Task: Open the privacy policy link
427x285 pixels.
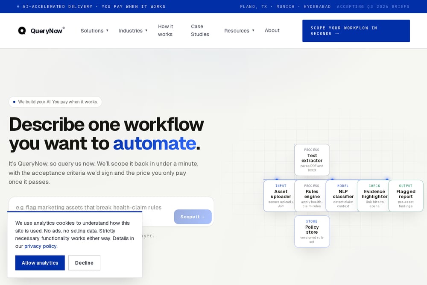Action: (x=41, y=246)
